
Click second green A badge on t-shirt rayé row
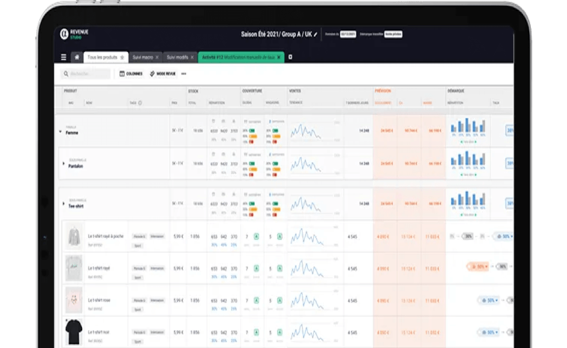[x=280, y=268]
